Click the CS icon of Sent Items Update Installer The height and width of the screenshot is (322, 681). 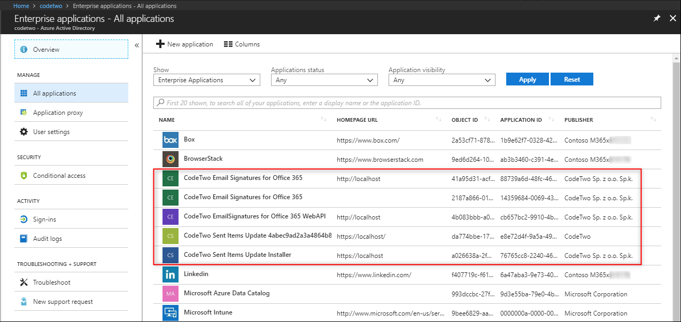tap(170, 255)
